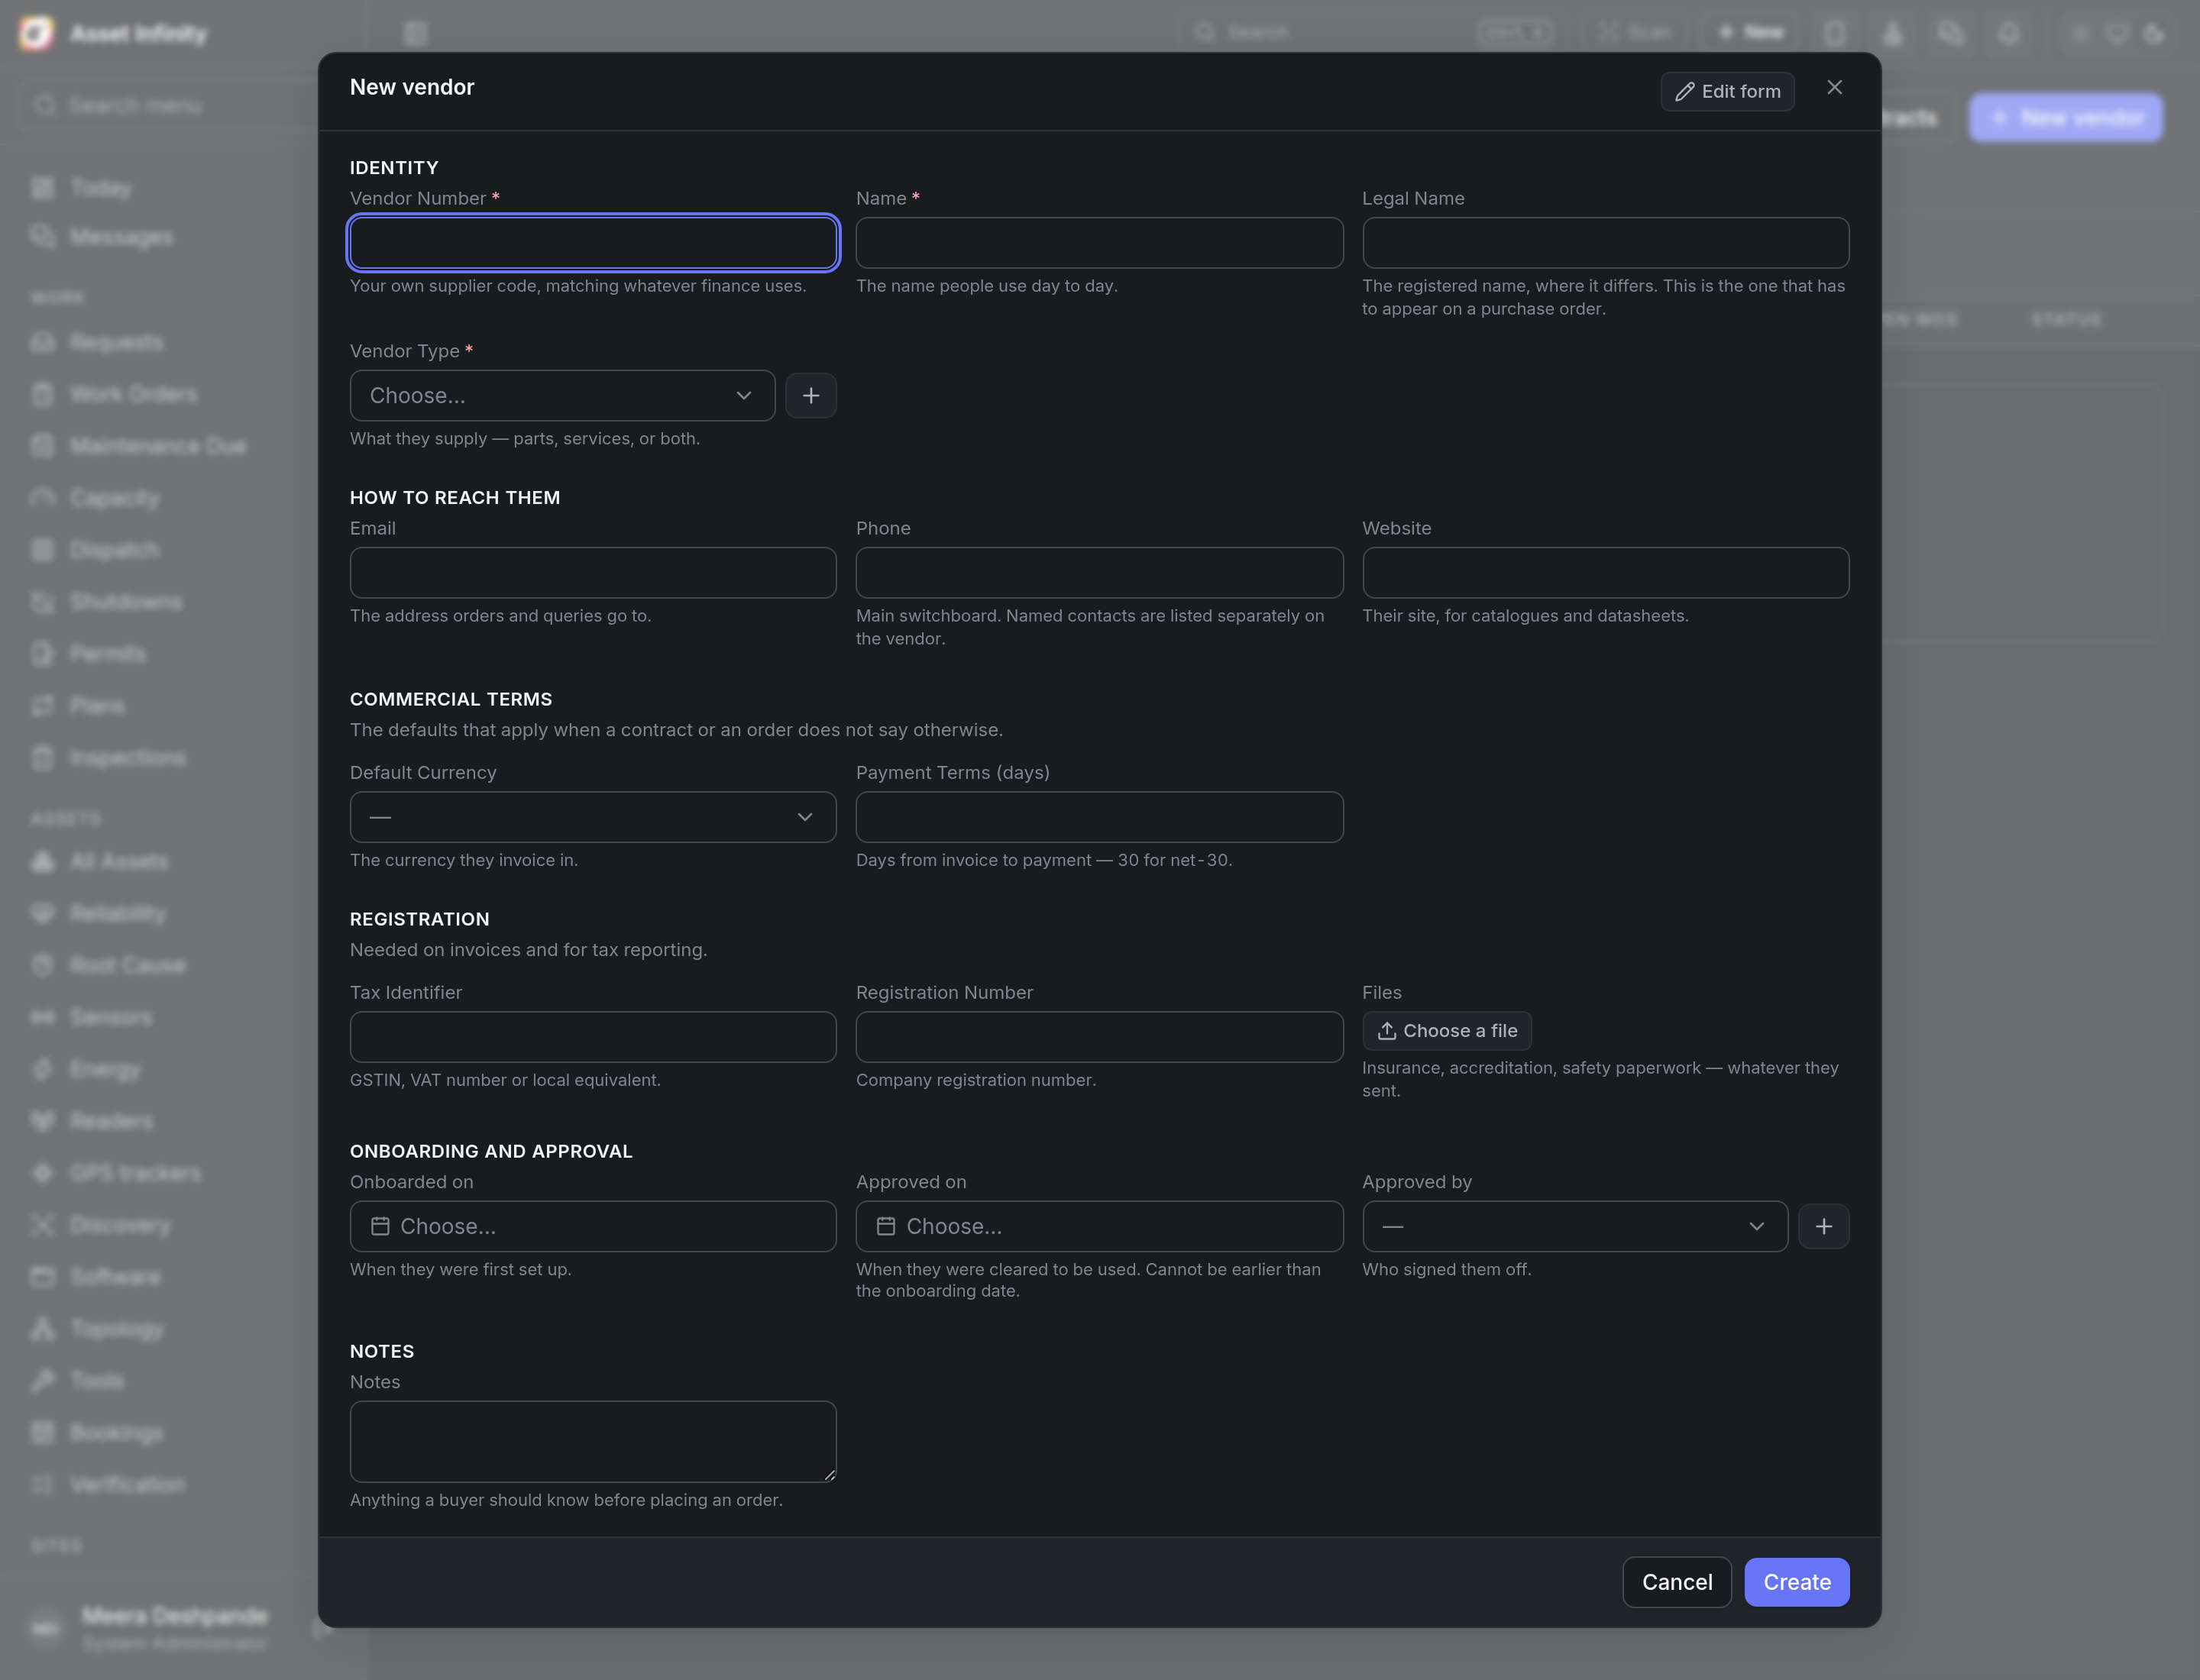Click the Permits icon in sidebar
This screenshot has width=2200, height=1680.
coord(42,653)
